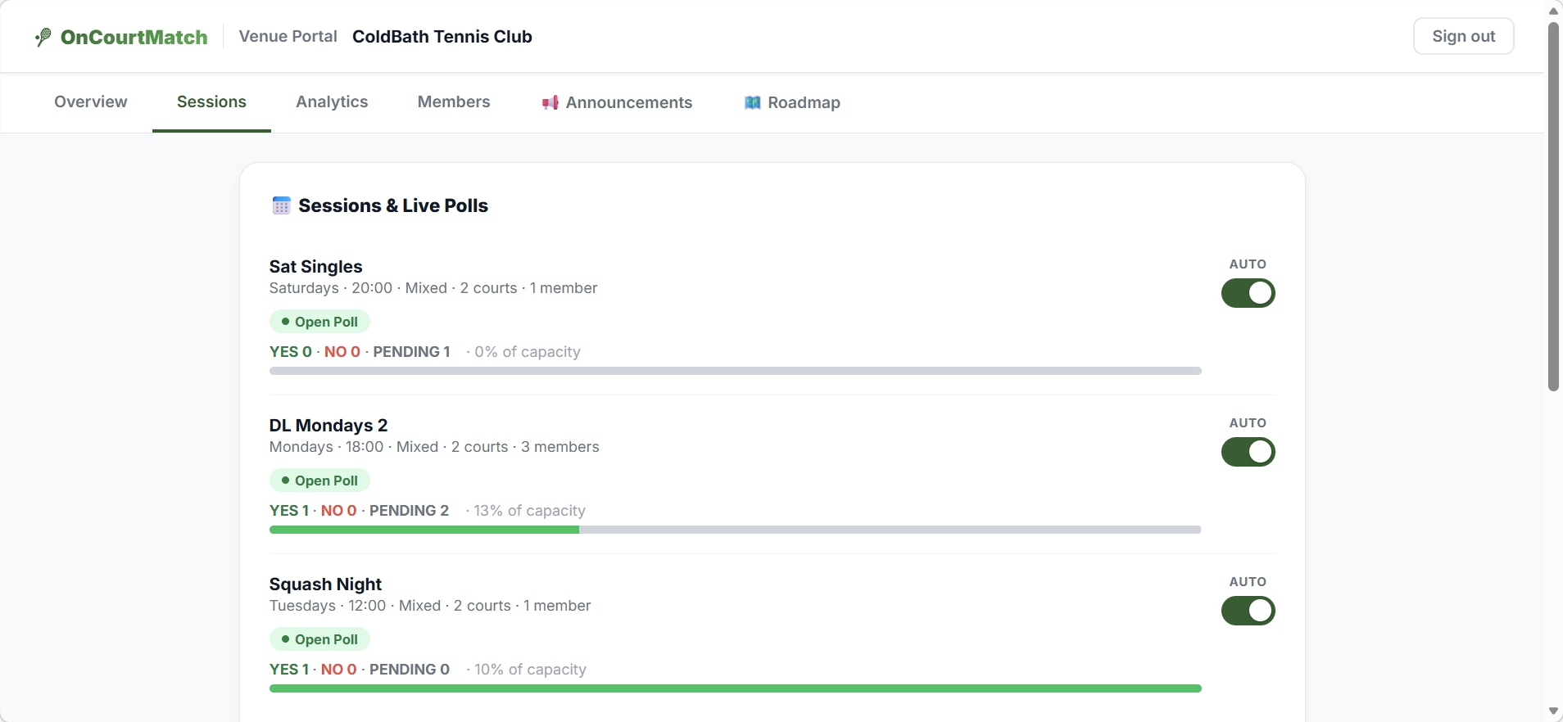Click the OnCourtMatch racket logo icon
Screen dimensions: 1563x722
(43, 37)
